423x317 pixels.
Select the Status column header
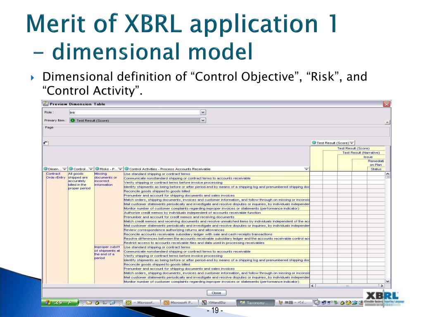376,169
